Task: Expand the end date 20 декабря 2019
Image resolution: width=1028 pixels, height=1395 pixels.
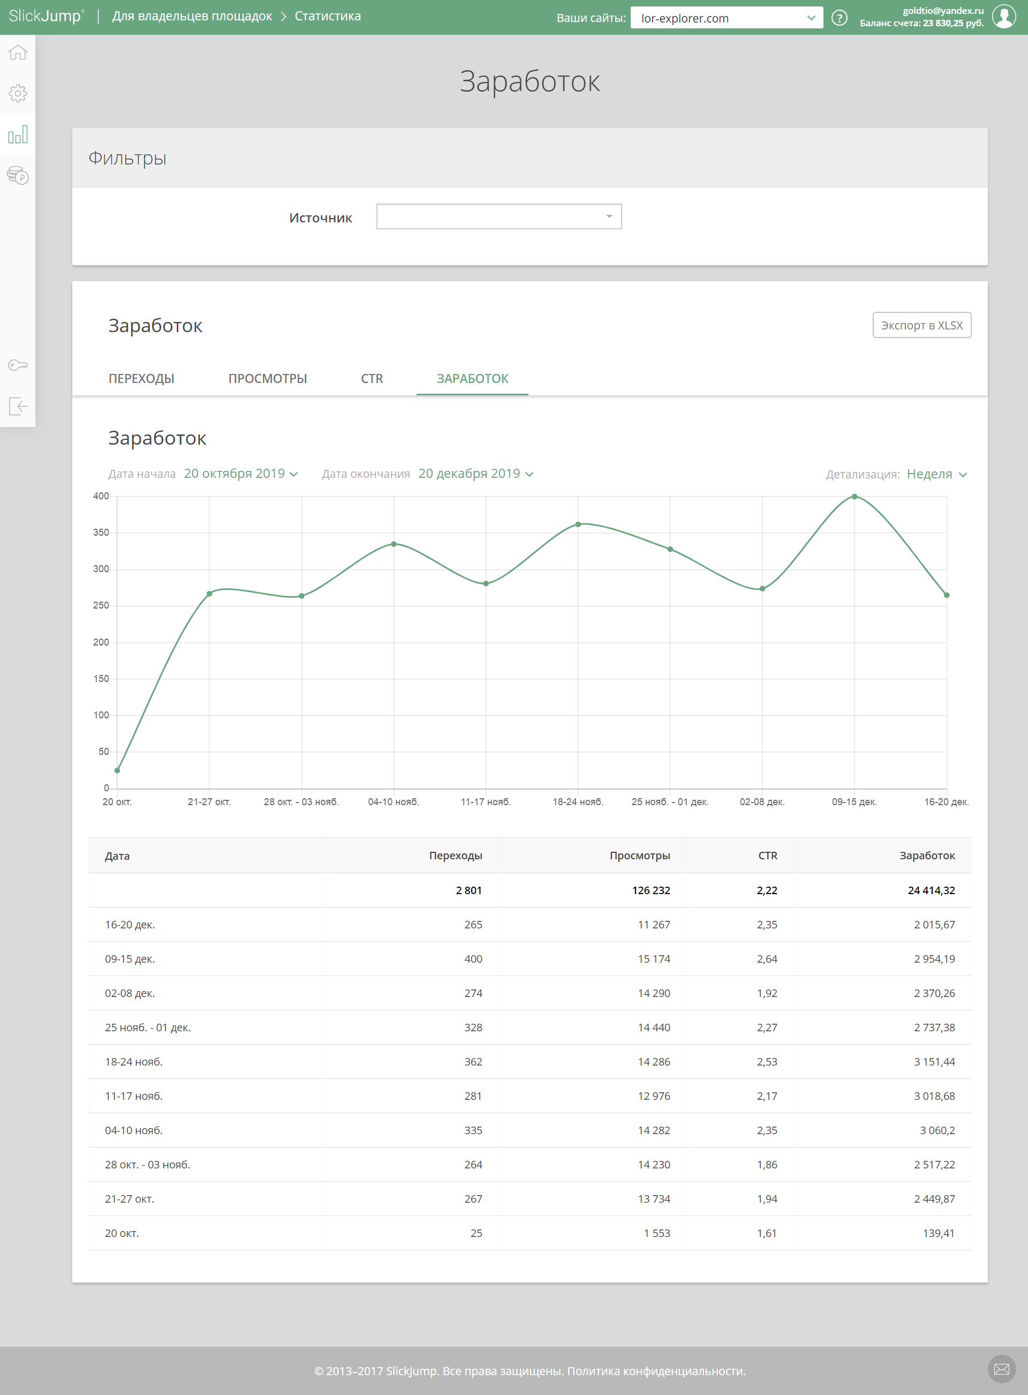Action: [x=475, y=474]
